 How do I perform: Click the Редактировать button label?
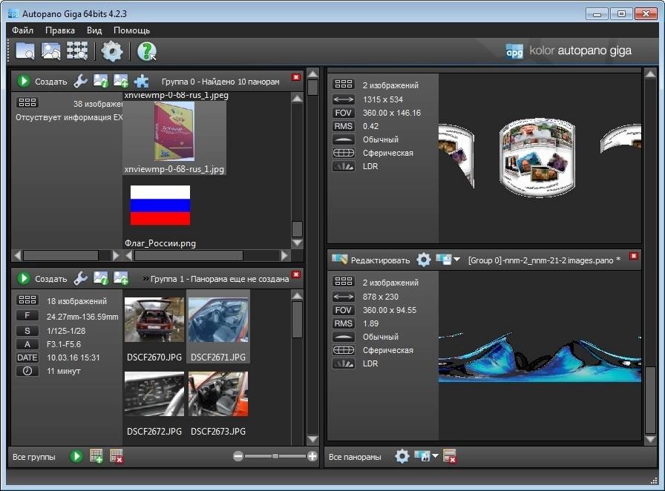380,260
